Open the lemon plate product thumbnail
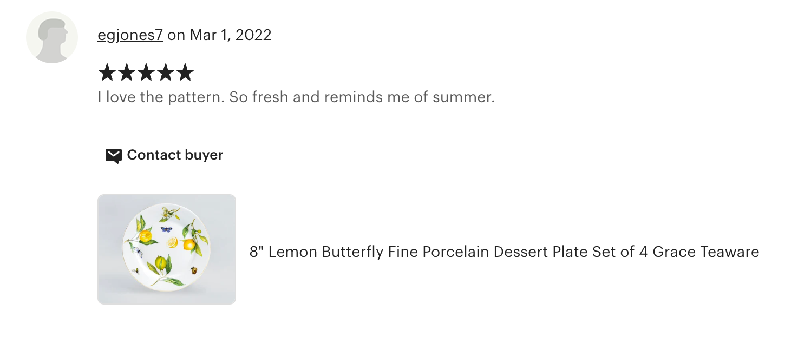Viewport: 798px width, 357px height. 167,249
